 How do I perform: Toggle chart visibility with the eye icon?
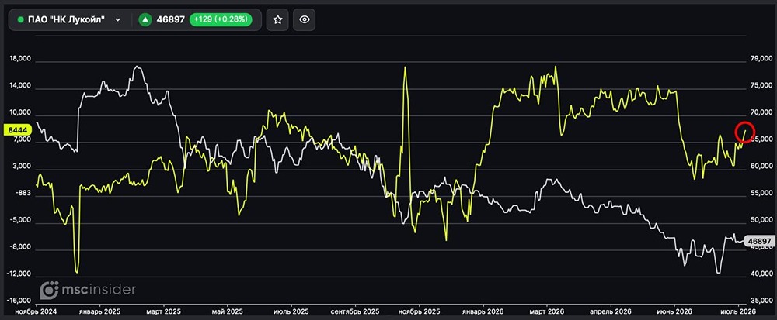click(x=305, y=19)
